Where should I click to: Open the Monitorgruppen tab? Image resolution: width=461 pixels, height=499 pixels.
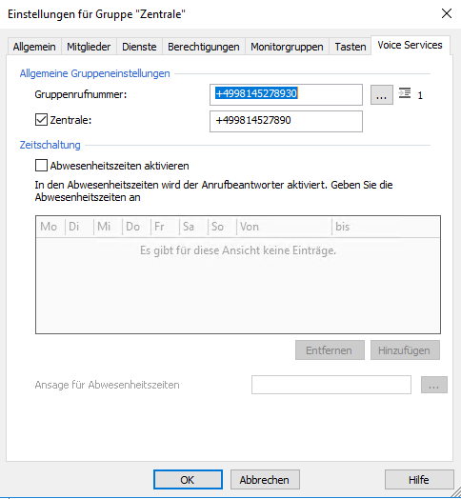point(287,47)
